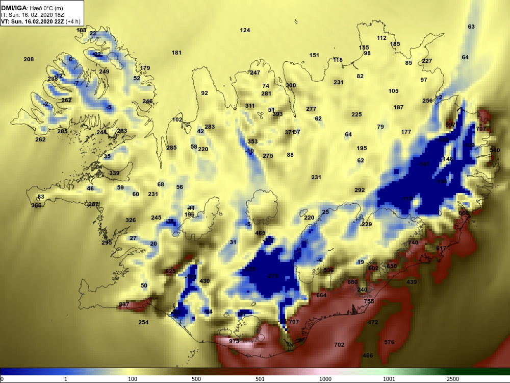Image resolution: width=510 pixels, height=383 pixels.
Task: Click the map value "617"
Action: [441, 248]
